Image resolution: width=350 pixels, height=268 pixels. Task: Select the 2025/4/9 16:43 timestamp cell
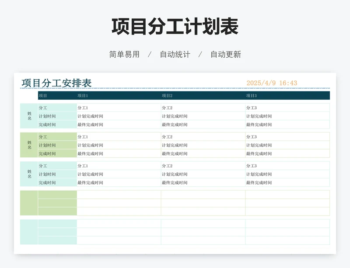coord(272,83)
